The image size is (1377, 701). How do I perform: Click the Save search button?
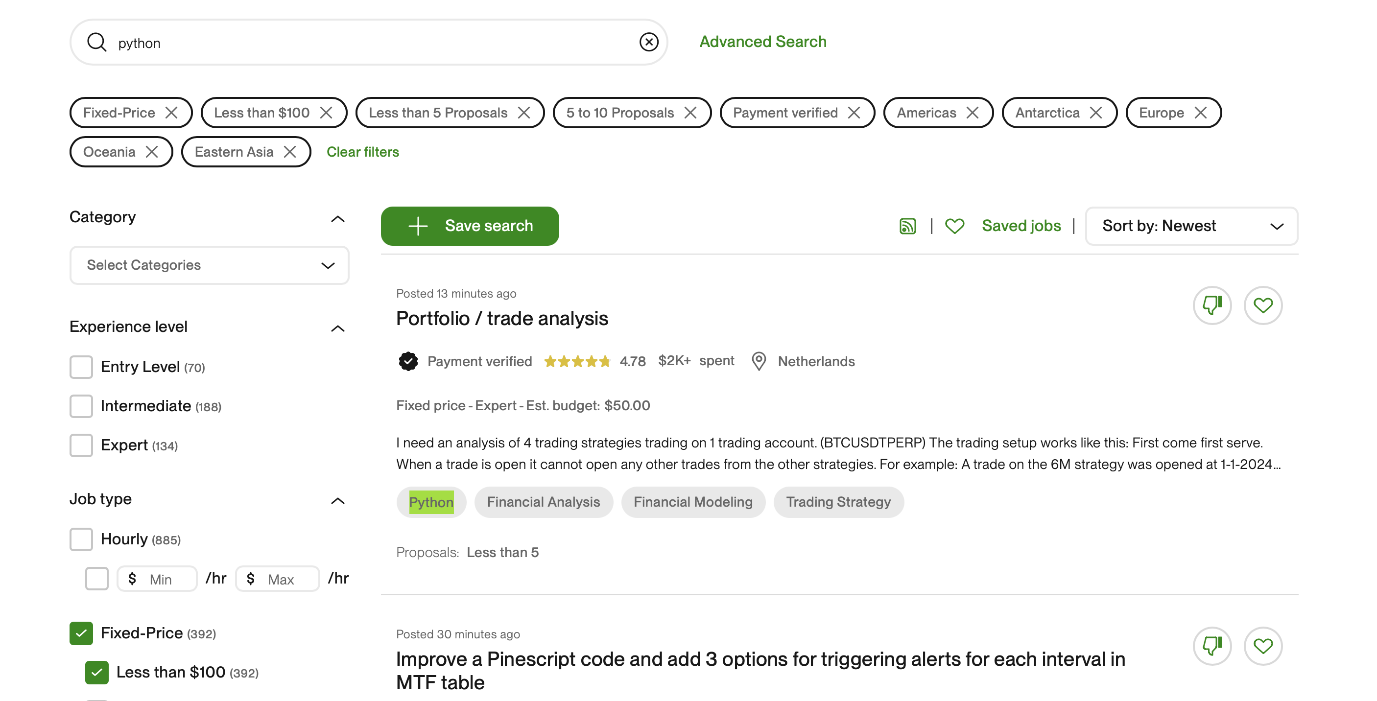(469, 226)
